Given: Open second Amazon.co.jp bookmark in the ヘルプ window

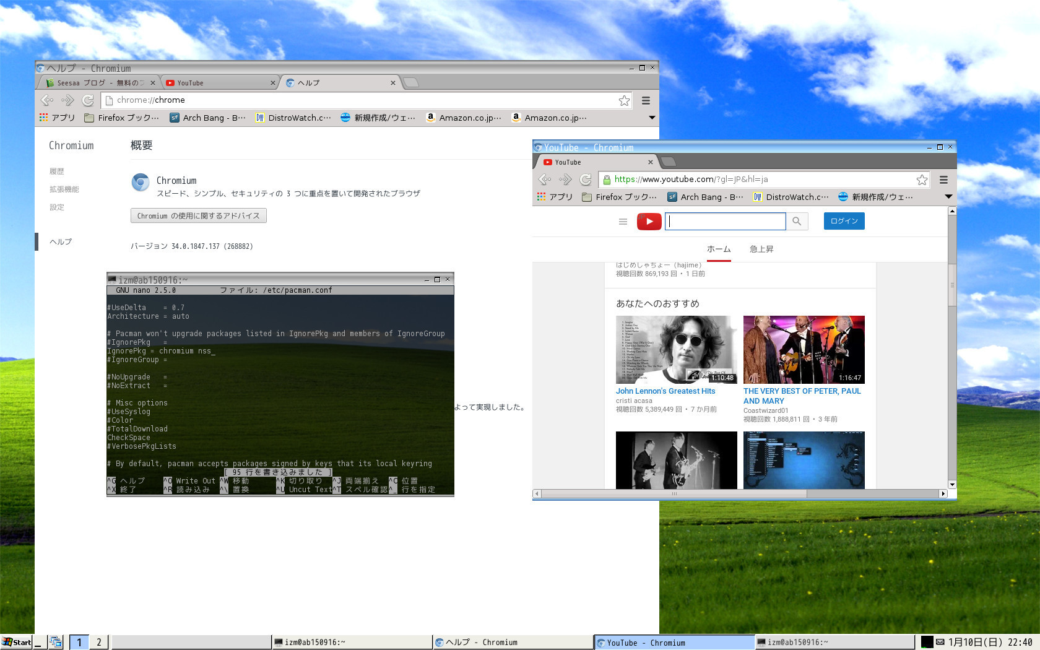Looking at the screenshot, I should click(549, 118).
